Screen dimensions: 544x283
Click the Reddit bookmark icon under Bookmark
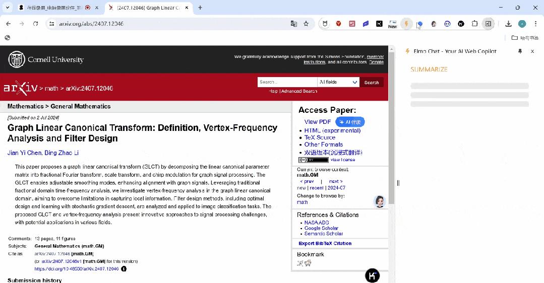(x=308, y=263)
